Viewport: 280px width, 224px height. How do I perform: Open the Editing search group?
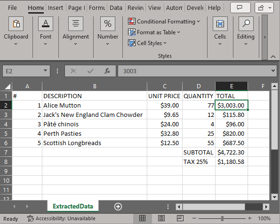(x=246, y=31)
